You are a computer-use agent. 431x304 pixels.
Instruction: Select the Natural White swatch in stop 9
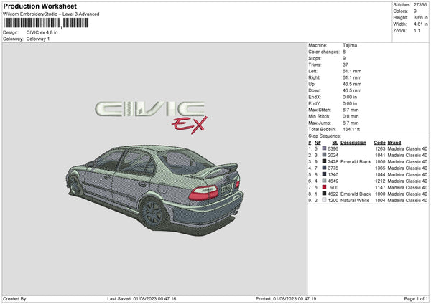325,200
